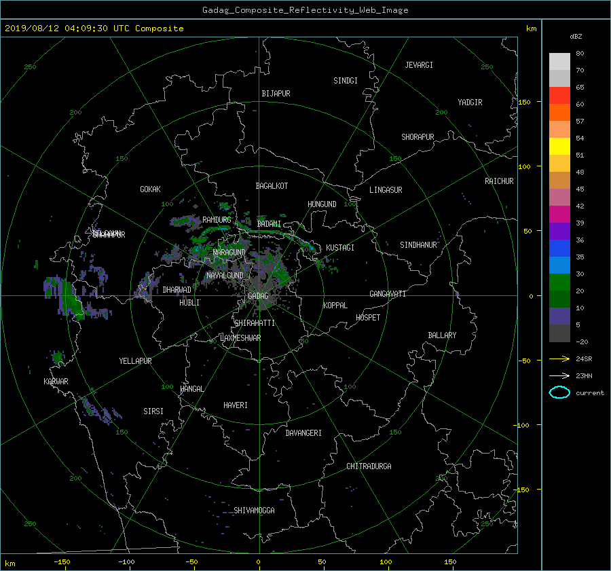The height and width of the screenshot is (571, 611).
Task: Select the 'SINDGI' city label
Action: (x=346, y=81)
